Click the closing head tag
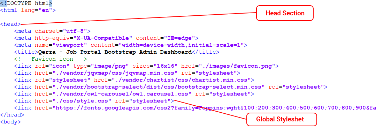The image size is (376, 128). click(12, 115)
